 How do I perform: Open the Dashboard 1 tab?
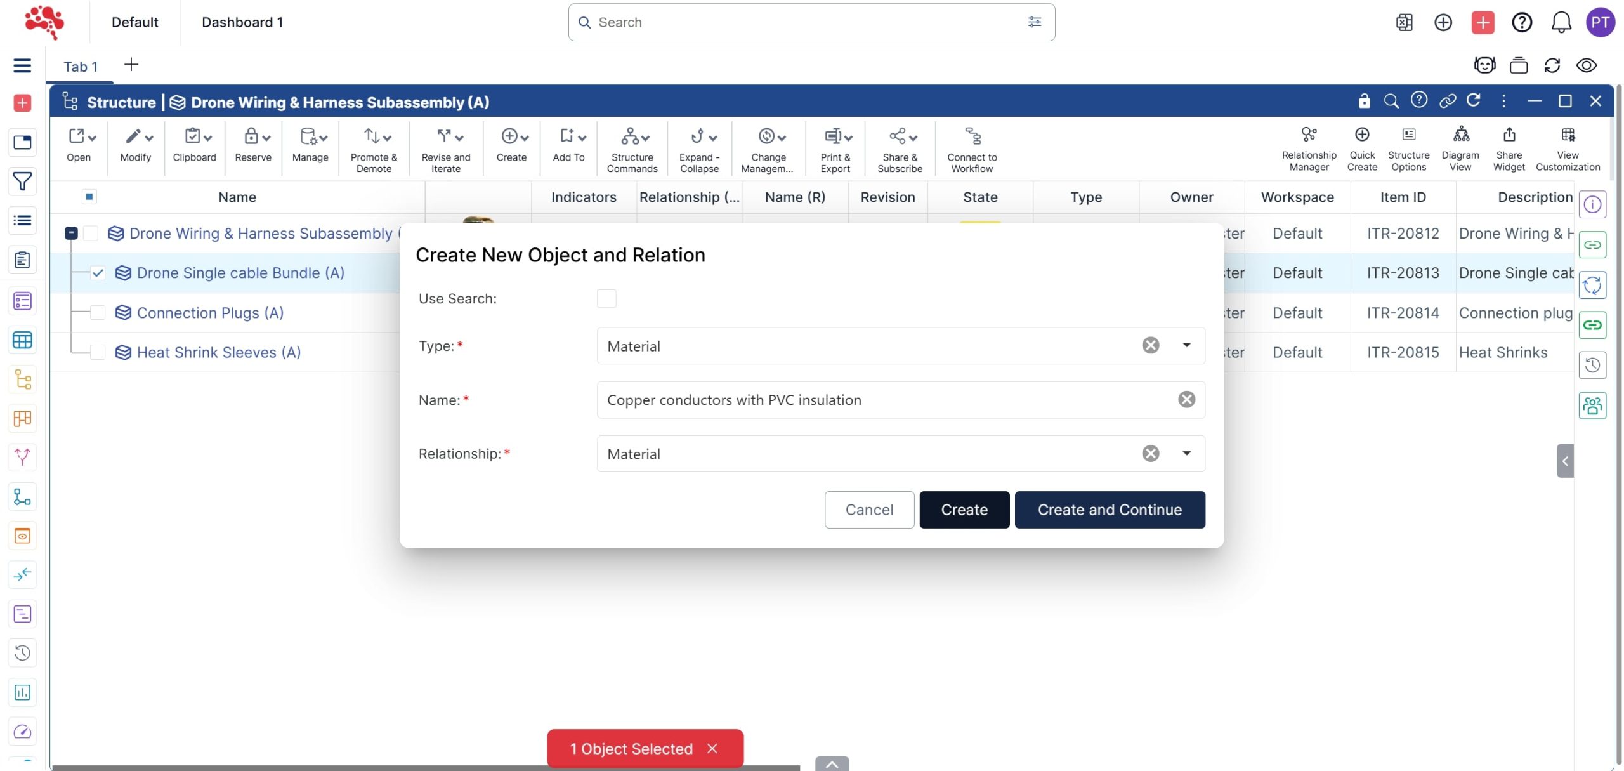242,23
